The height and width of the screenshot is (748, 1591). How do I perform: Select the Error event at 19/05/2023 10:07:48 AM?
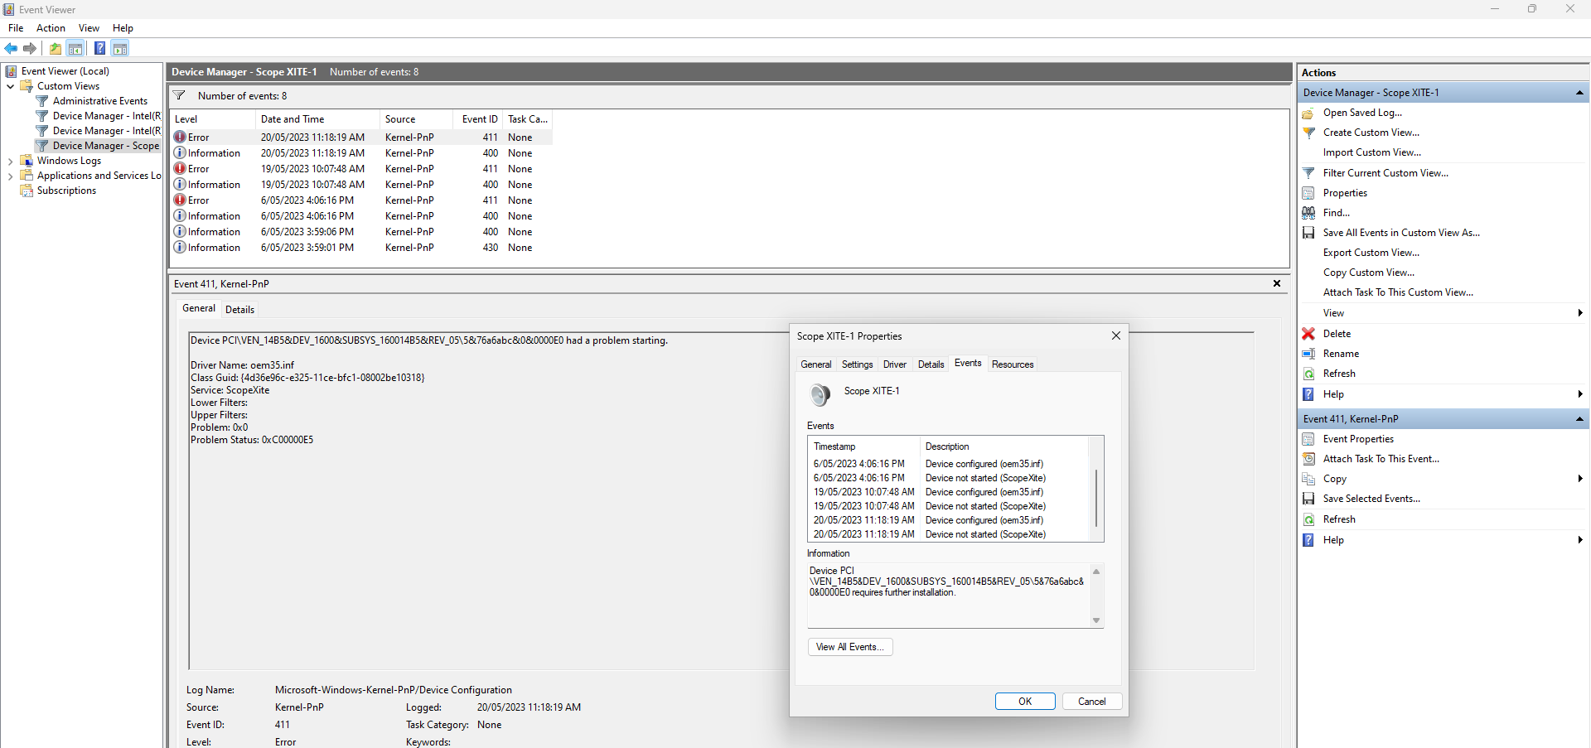(x=362, y=169)
